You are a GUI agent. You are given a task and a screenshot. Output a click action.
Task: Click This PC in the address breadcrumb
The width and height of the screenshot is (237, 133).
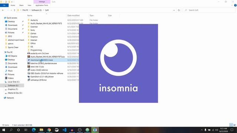tap(25, 10)
